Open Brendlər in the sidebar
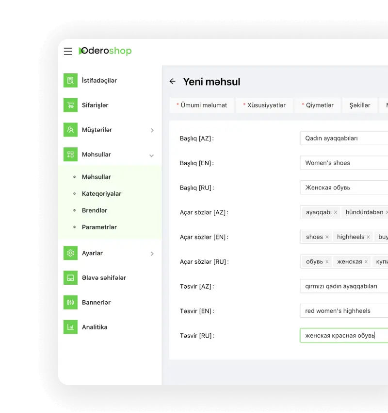Viewport: 388px width, 413px height. (95, 210)
